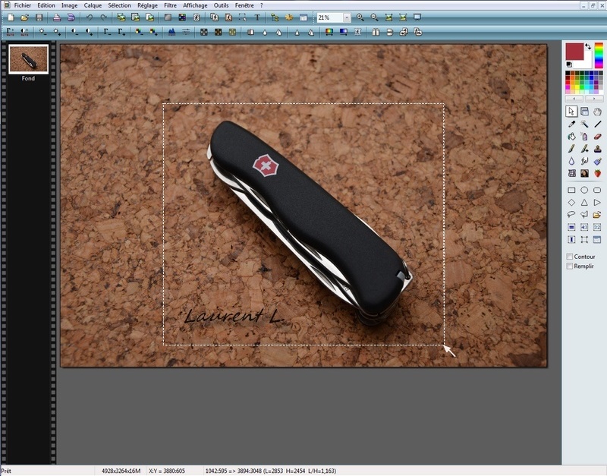This screenshot has height=476, width=607.
Task: Open the Edition menu
Action: point(46,5)
